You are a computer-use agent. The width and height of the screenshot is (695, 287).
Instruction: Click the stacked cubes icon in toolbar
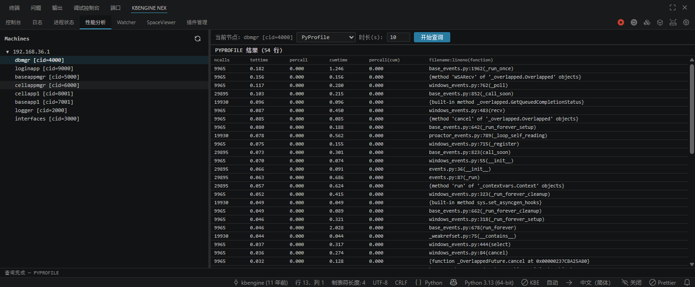coord(647,22)
